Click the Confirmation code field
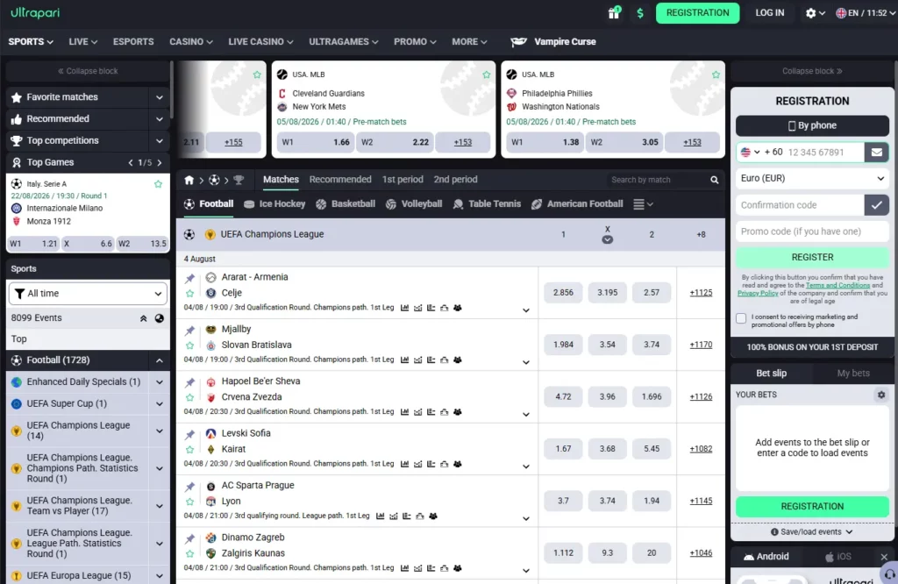 800,205
